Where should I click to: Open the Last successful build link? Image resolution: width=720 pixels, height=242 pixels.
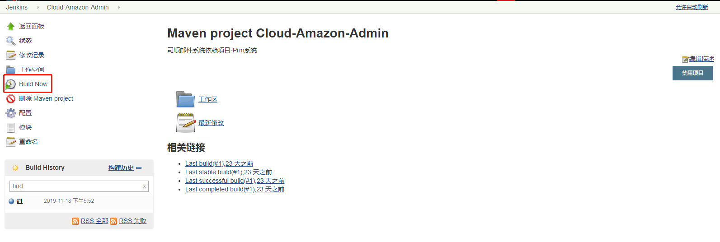click(235, 181)
